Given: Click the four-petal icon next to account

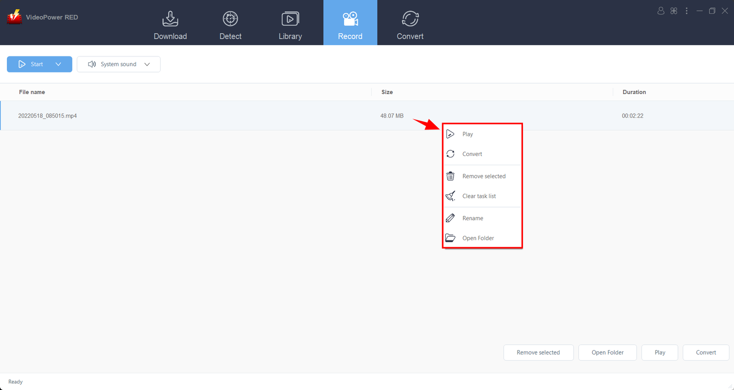Looking at the screenshot, I should click(673, 11).
